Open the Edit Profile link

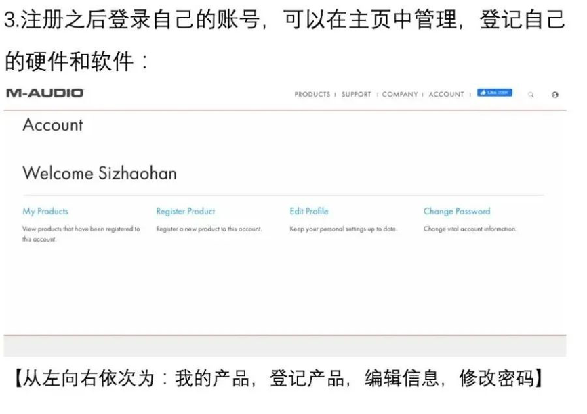pos(308,211)
